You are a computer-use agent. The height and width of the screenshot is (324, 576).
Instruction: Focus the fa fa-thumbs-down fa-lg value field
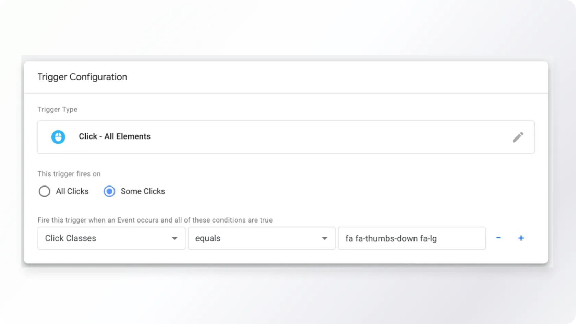coord(411,238)
